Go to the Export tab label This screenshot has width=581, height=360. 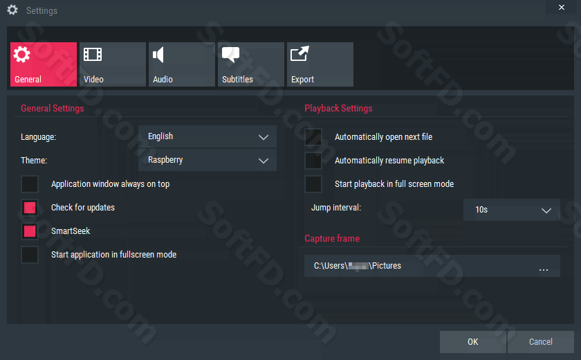tap(302, 80)
